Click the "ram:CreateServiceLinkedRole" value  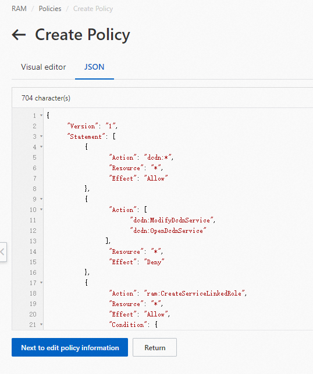pyautogui.click(x=194, y=293)
